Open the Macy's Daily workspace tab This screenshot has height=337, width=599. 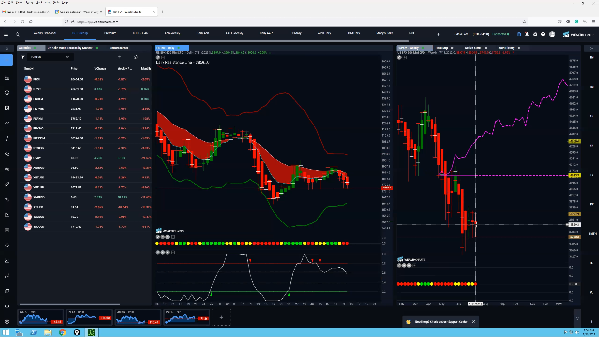pos(384,33)
